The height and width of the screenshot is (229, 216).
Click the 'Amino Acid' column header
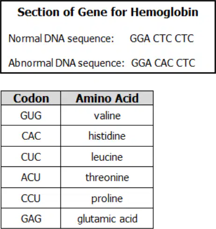pos(107,98)
